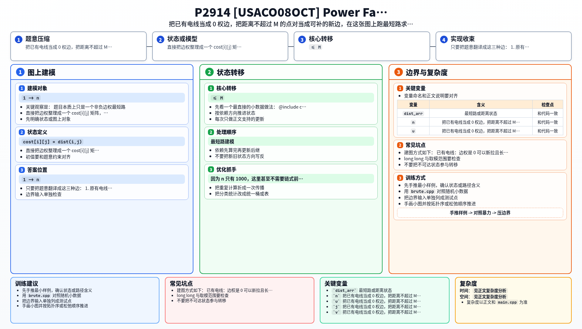The height and width of the screenshot is (329, 582).
Task: Click the bullet 变量命名和正文说明要对齐
Action: (x=431, y=96)
